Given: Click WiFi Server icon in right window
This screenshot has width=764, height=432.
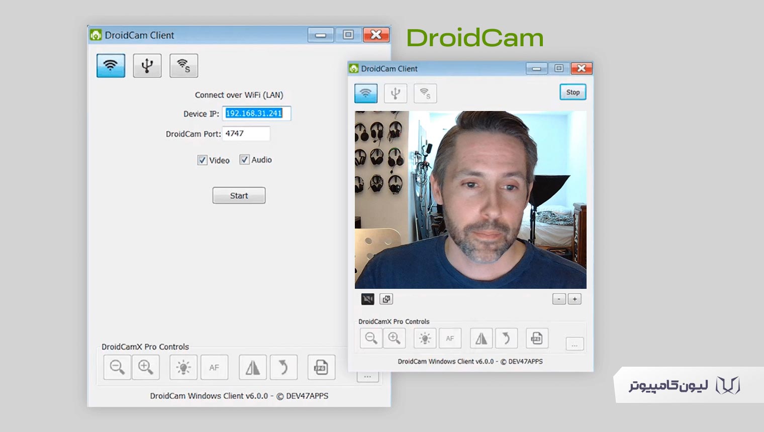Looking at the screenshot, I should (425, 93).
